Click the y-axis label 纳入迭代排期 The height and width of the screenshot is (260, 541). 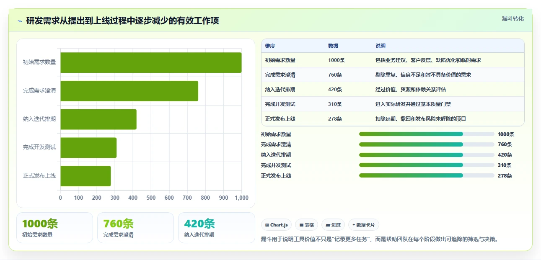[39, 119]
